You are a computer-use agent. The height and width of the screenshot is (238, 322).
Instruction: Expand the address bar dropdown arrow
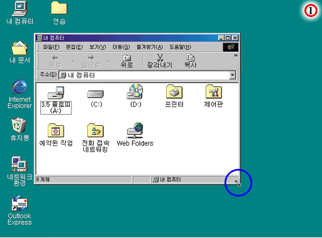[x=232, y=75]
